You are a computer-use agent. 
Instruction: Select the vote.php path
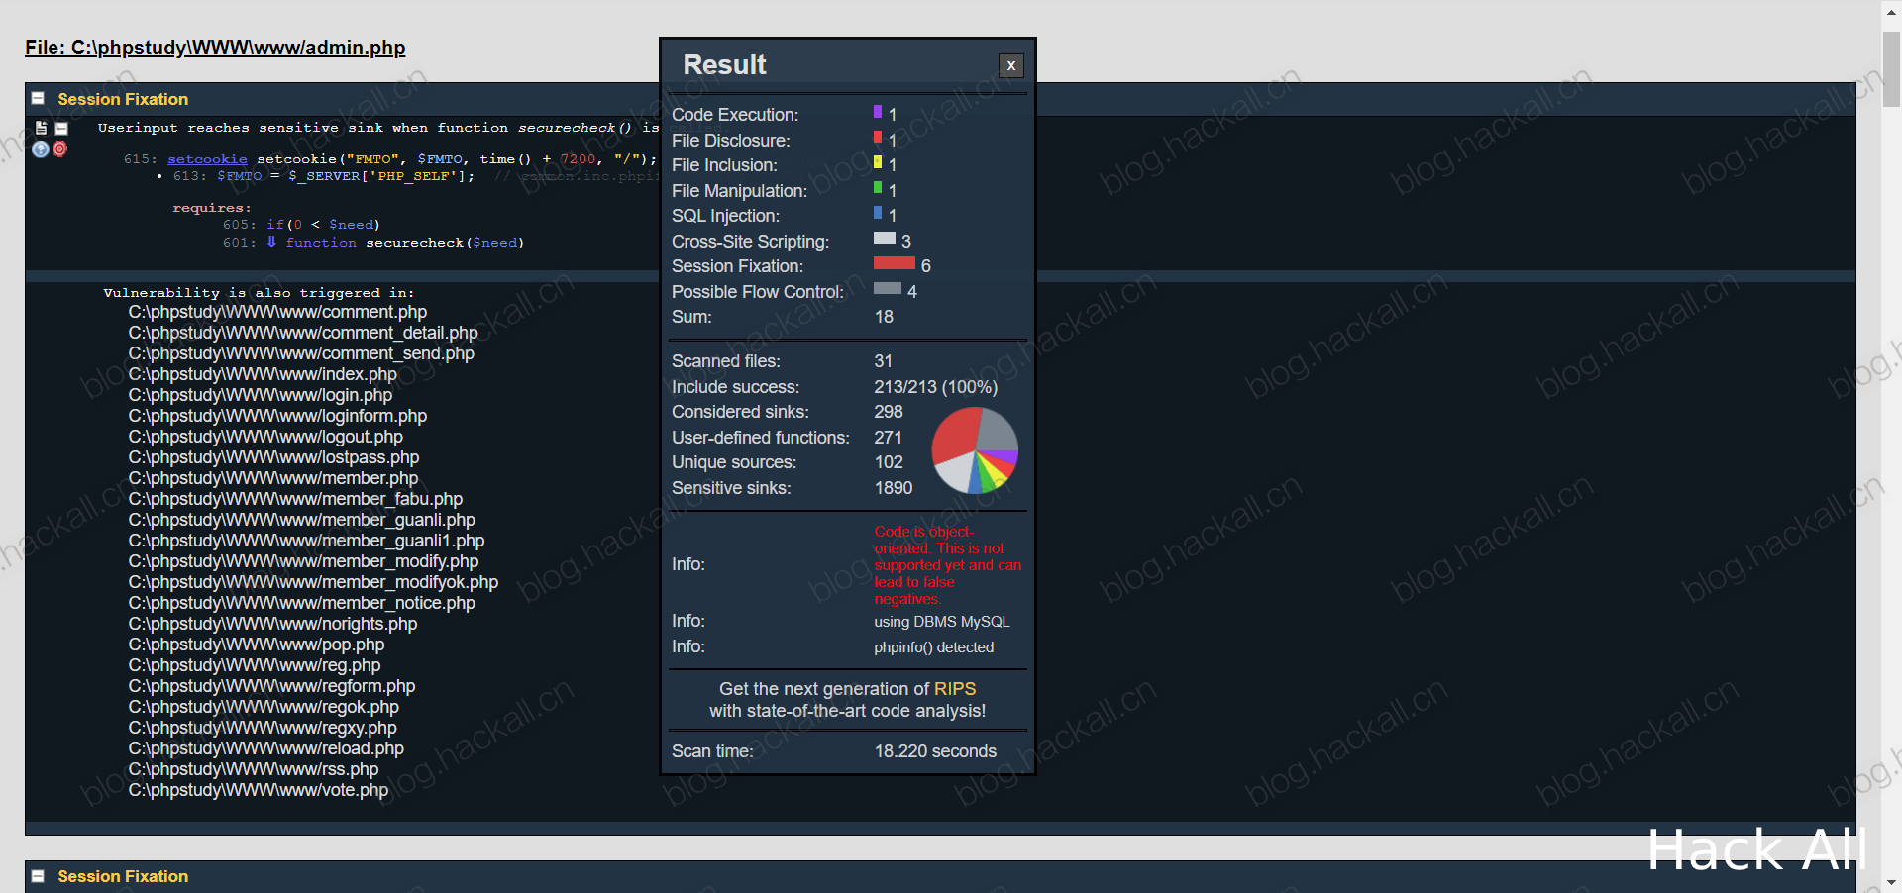pos(259,790)
